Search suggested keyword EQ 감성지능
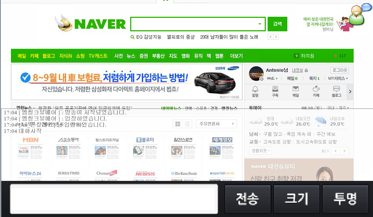Image resolution: width=373 pixels, height=217 pixels. (149, 37)
